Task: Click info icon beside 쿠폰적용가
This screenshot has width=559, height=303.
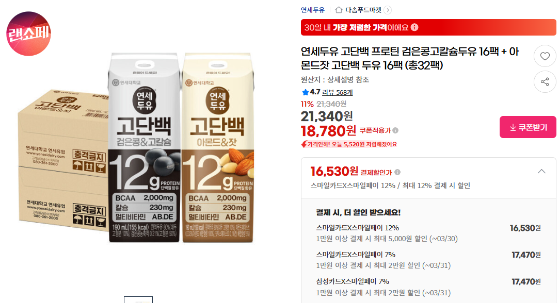Action: [395, 131]
